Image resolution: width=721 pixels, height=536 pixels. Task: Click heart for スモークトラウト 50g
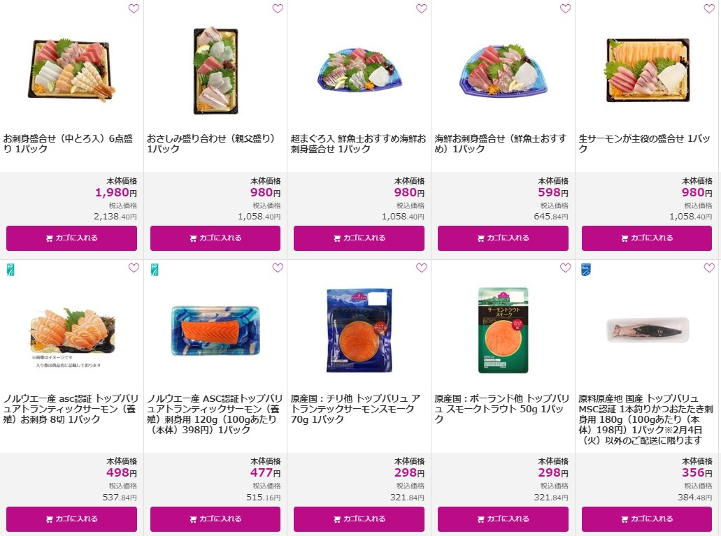click(x=566, y=268)
